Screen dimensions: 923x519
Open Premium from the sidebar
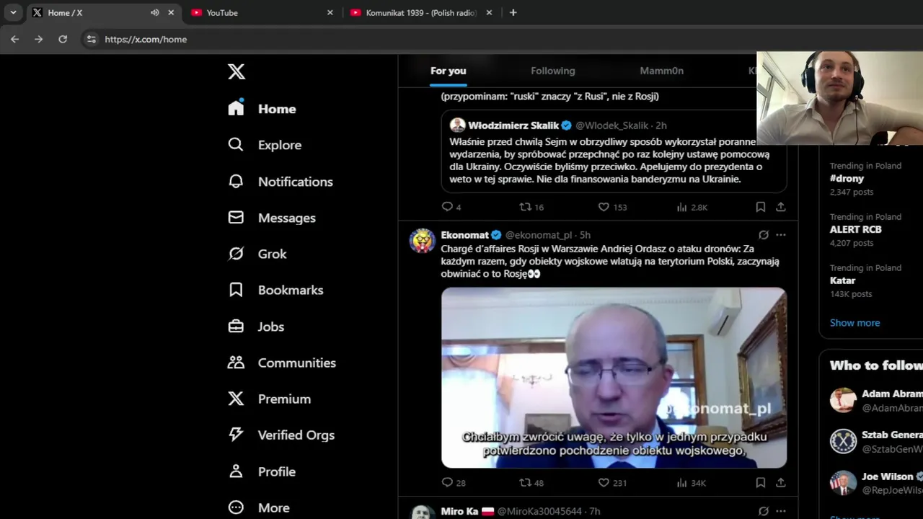pyautogui.click(x=270, y=399)
